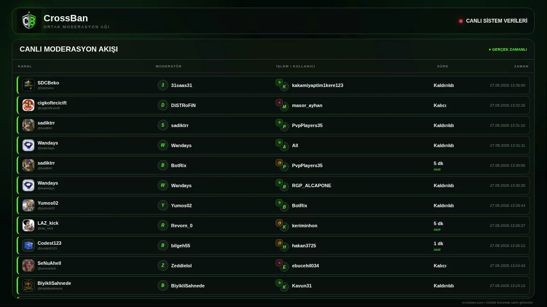Select the BiyikliSahnede channel name

[x=54, y=283]
